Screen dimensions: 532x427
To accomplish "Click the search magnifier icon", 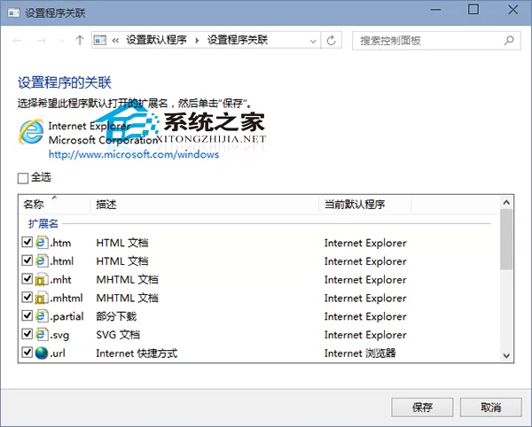I will tap(509, 41).
